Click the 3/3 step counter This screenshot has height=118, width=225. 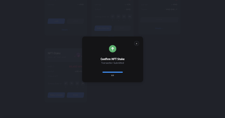tap(113, 76)
